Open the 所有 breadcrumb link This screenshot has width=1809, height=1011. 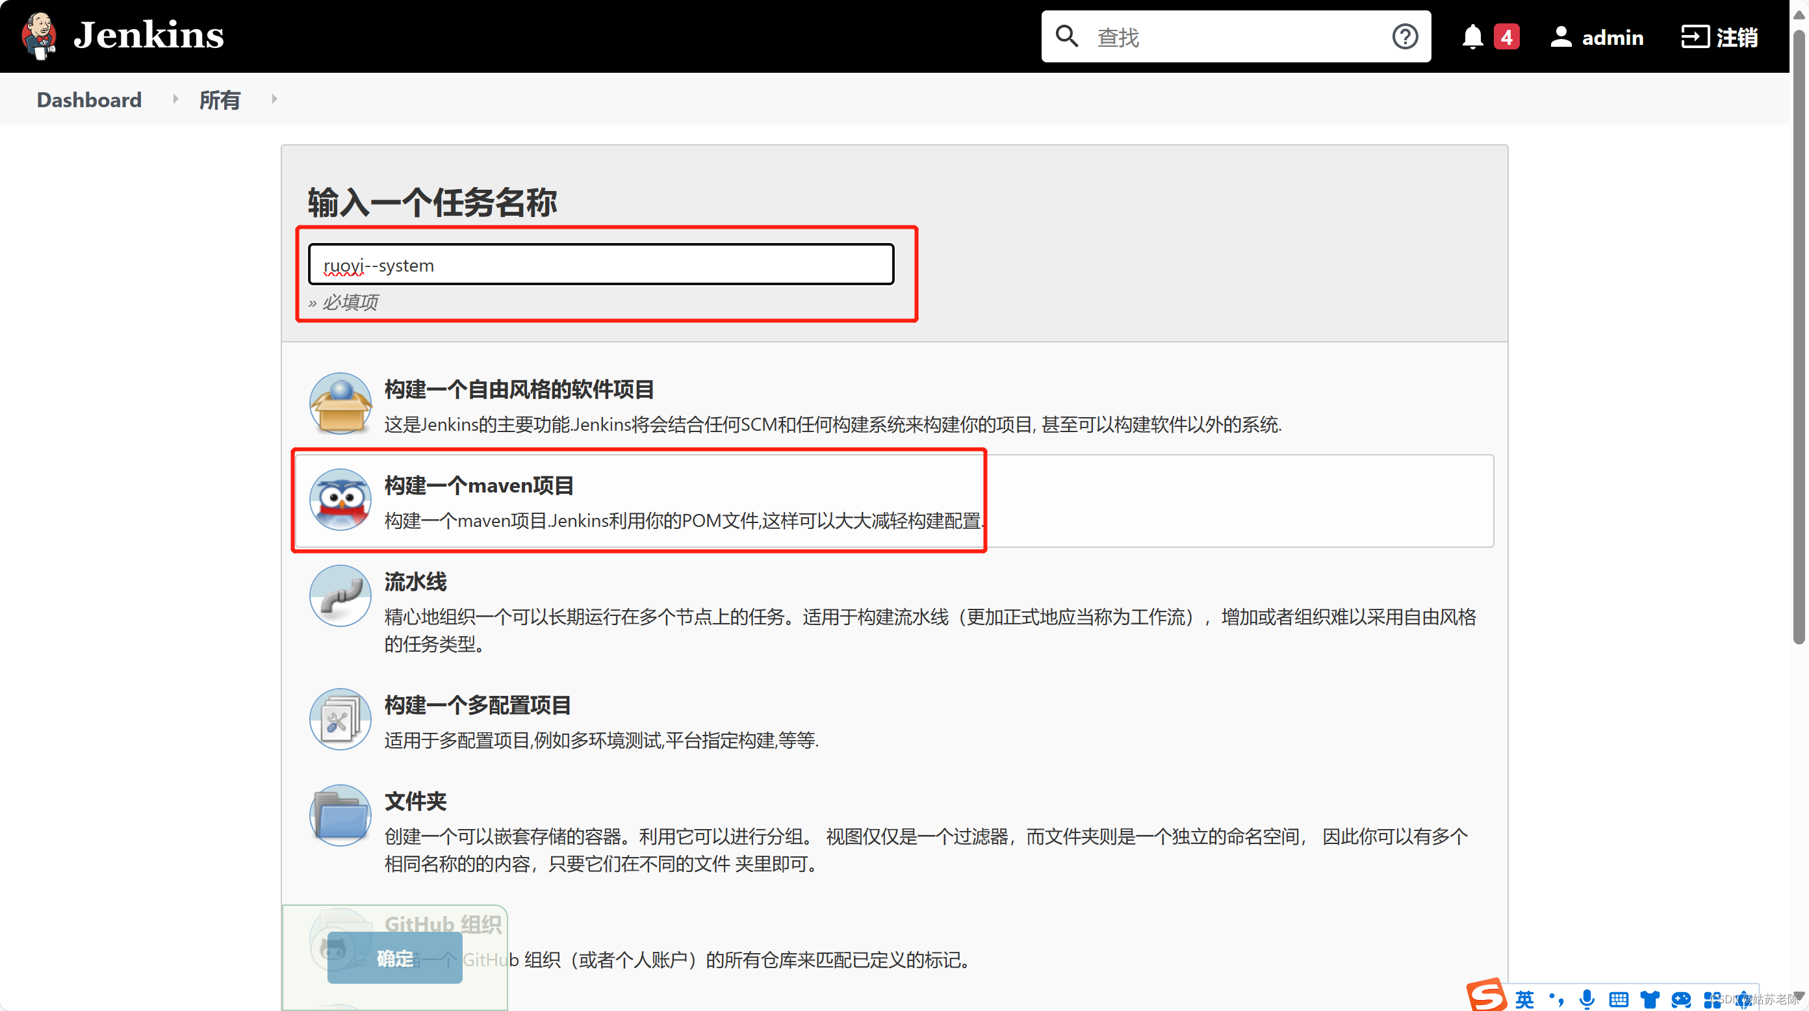pyautogui.click(x=220, y=99)
